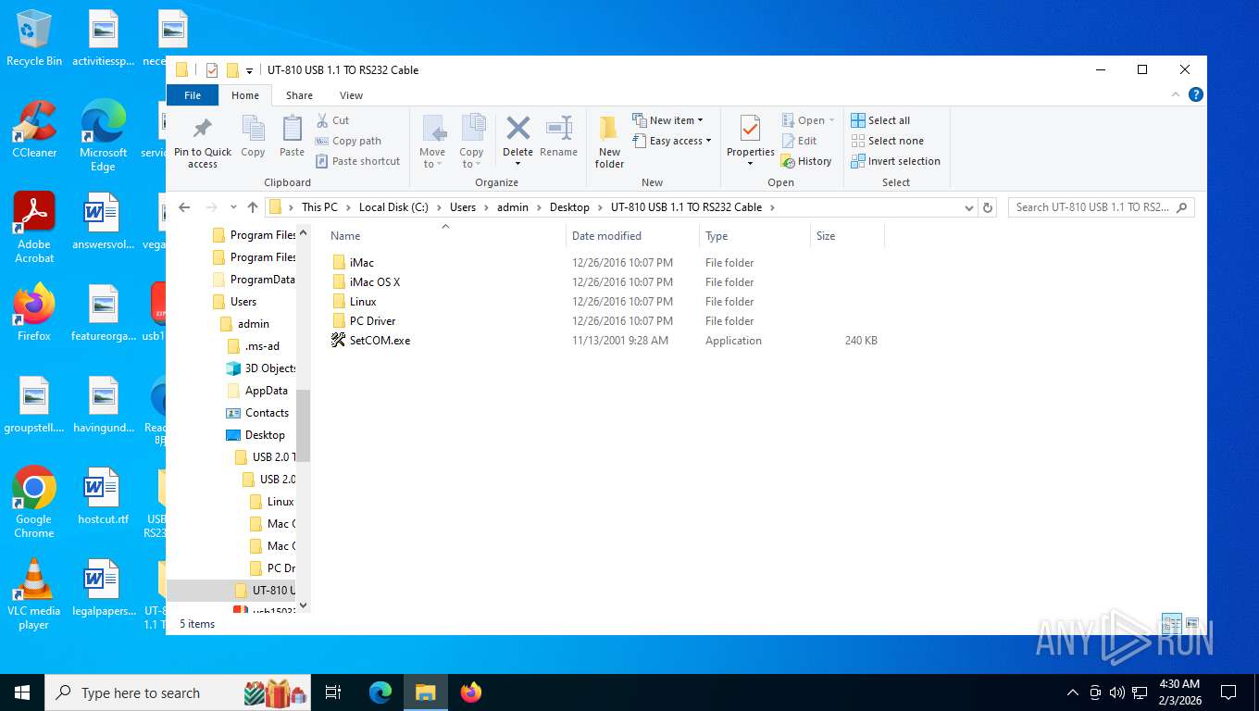
Task: Switch to the Share ribbon tab
Action: (299, 95)
